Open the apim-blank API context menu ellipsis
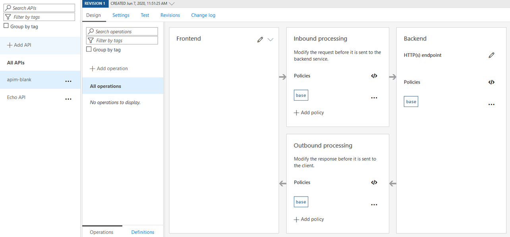Image resolution: width=510 pixels, height=237 pixels. 68,81
